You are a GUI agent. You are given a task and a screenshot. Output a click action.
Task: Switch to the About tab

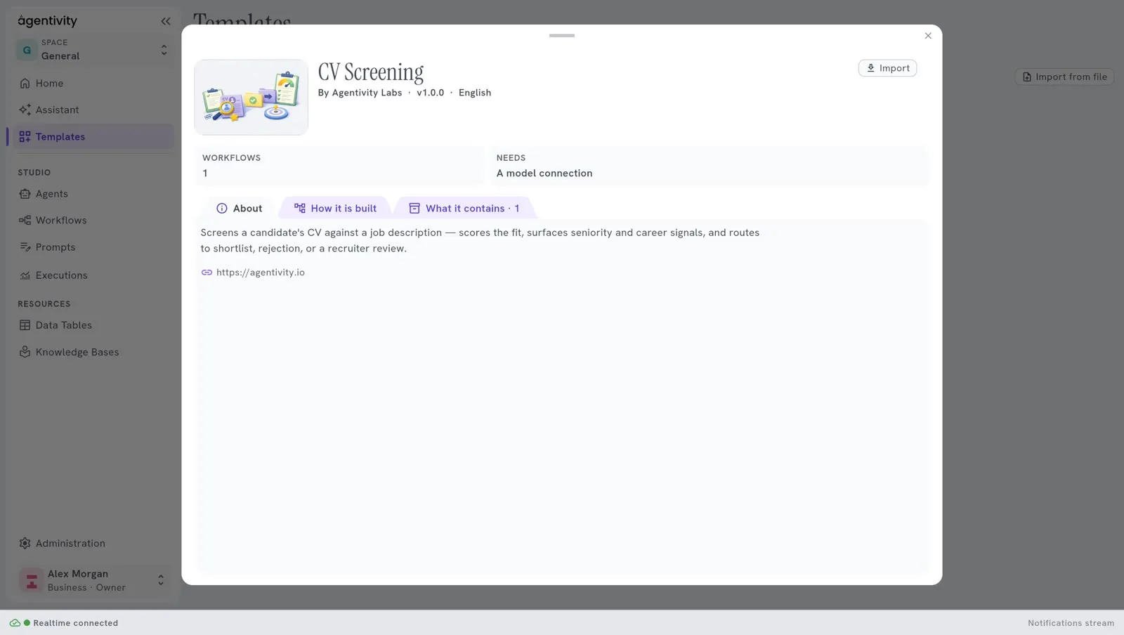pyautogui.click(x=240, y=209)
